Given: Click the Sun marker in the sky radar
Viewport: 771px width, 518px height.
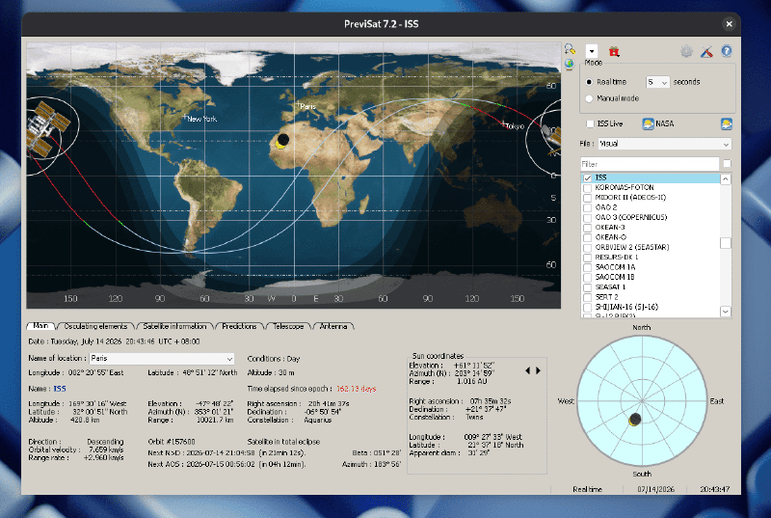Looking at the screenshot, I should [x=634, y=420].
